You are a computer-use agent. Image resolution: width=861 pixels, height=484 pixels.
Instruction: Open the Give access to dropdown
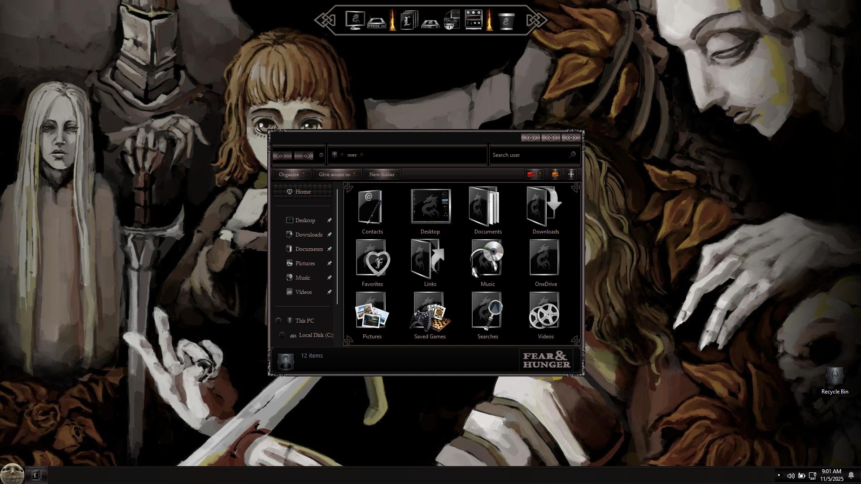click(x=337, y=174)
